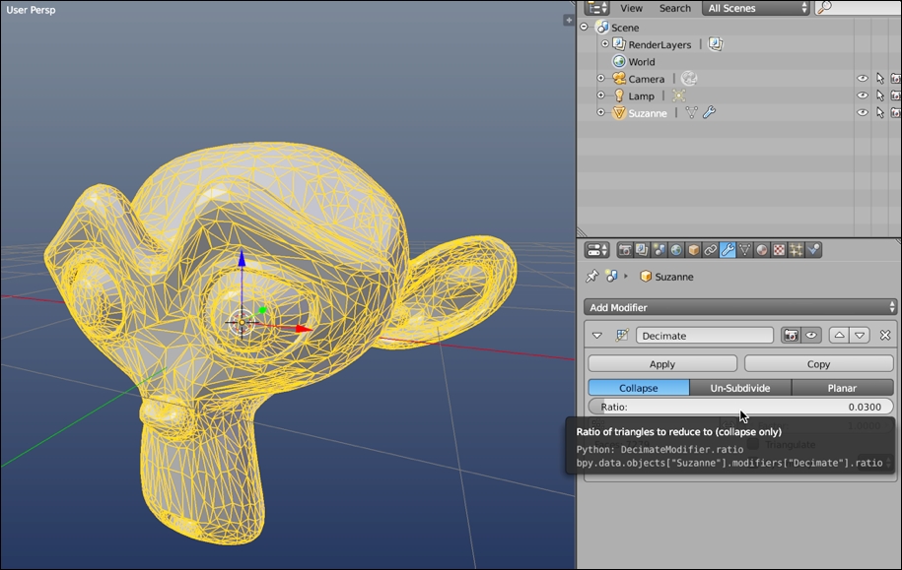This screenshot has width=902, height=570.
Task: Toggle Lamp selectability arrow in outliner
Action: click(x=880, y=95)
